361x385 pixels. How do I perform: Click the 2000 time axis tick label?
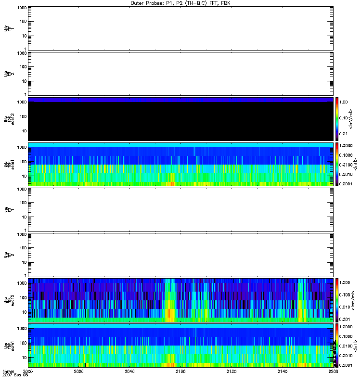(28, 372)
